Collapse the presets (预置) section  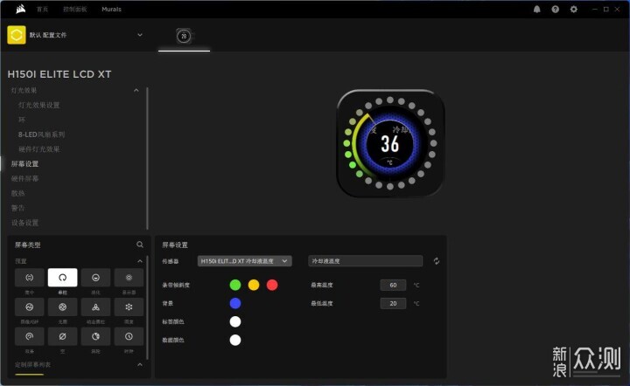point(140,261)
